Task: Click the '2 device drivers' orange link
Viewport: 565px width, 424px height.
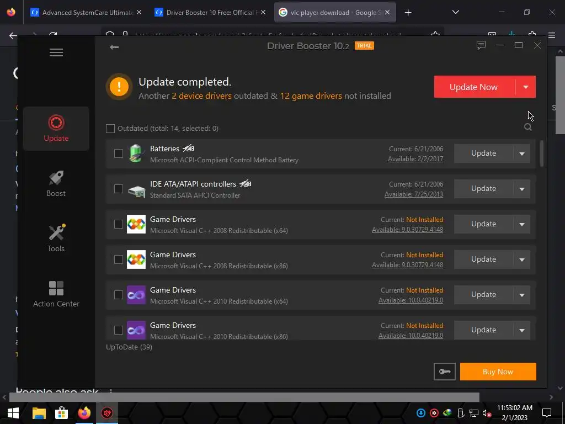Action: [x=201, y=96]
